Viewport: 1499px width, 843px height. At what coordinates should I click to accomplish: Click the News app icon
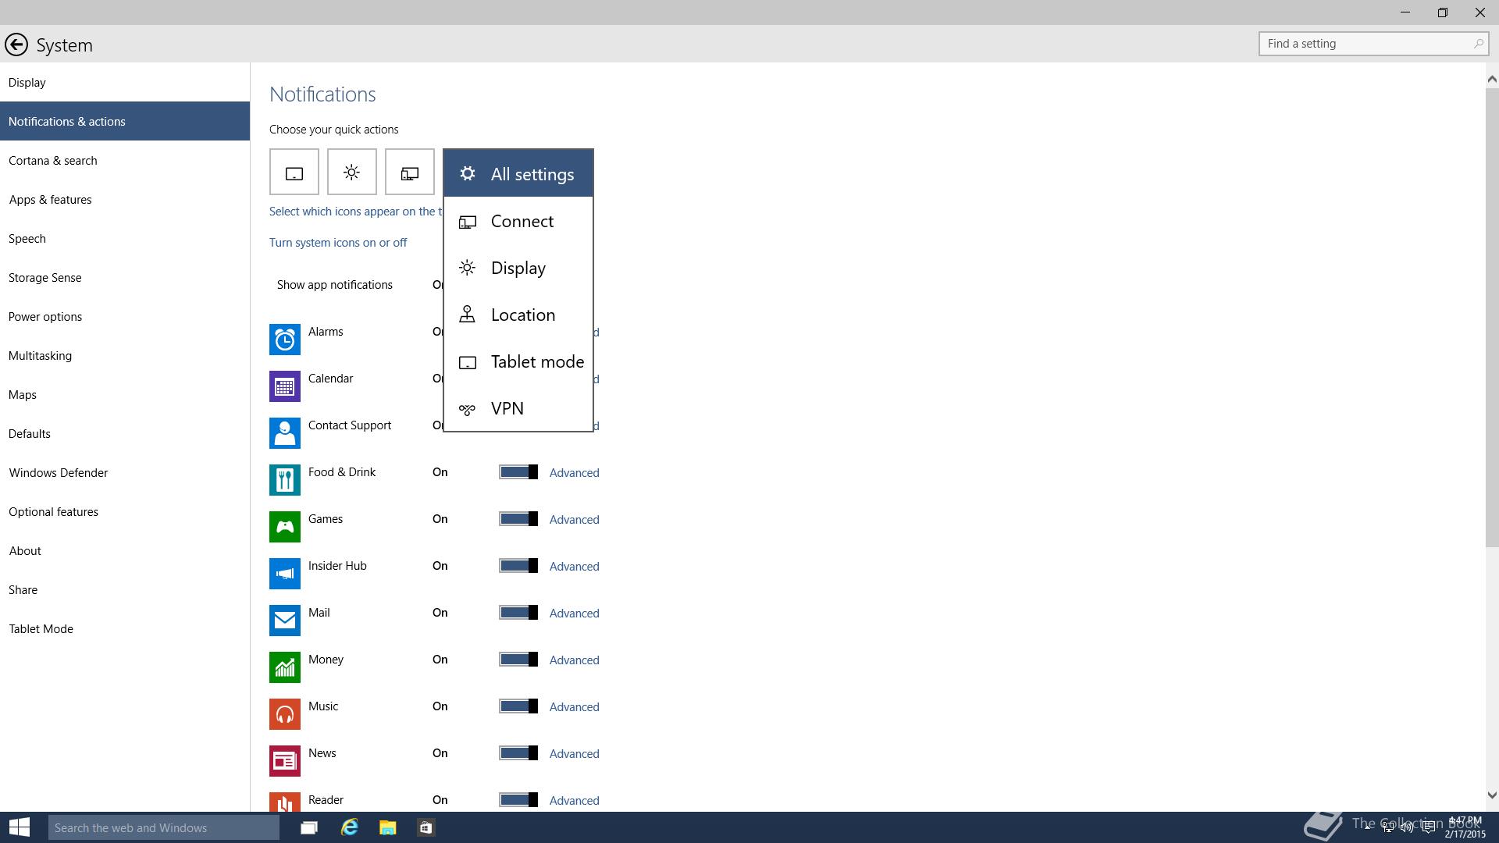click(x=285, y=761)
